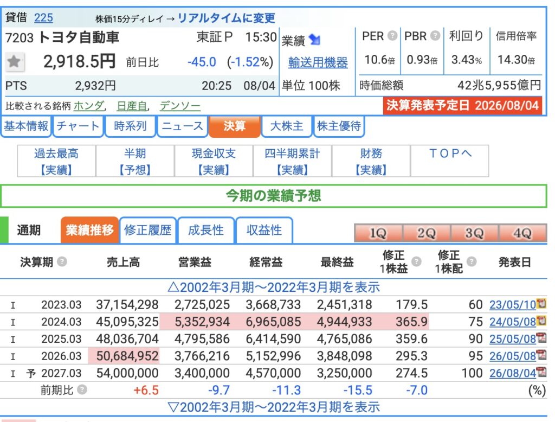The width and height of the screenshot is (555, 422).
Task: Switch to 時系列 tab
Action: tap(130, 126)
